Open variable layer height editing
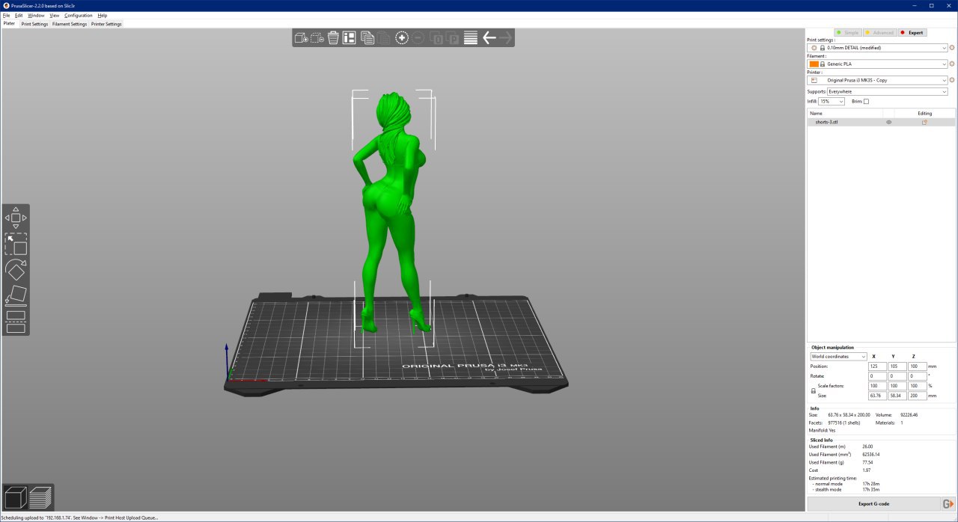The width and height of the screenshot is (958, 522). click(x=471, y=37)
